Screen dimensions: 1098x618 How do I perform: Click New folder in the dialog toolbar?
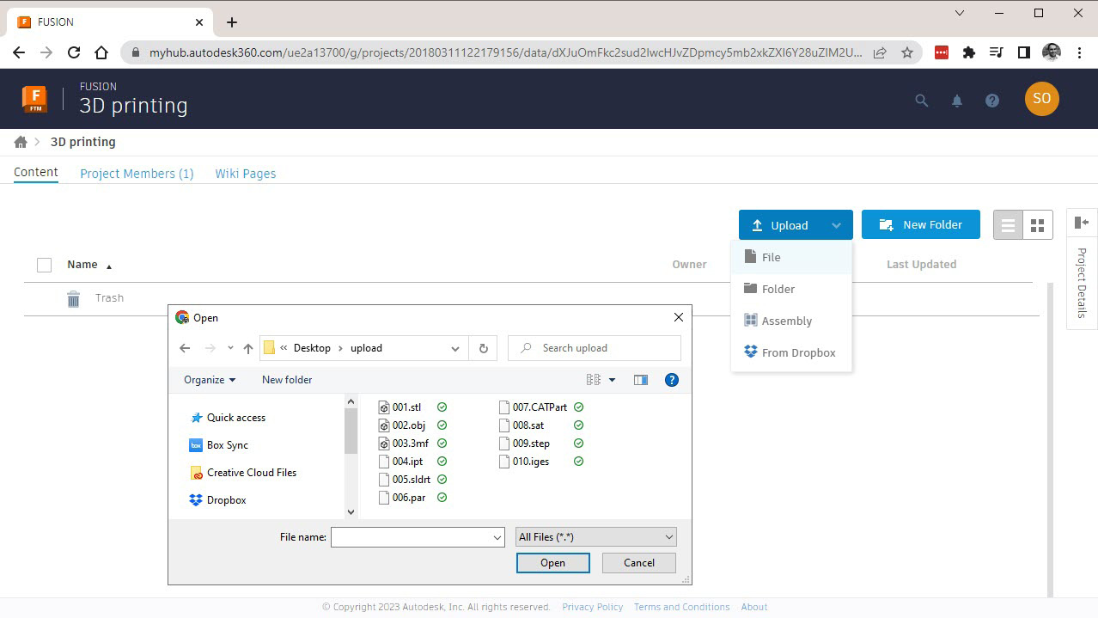(287, 380)
